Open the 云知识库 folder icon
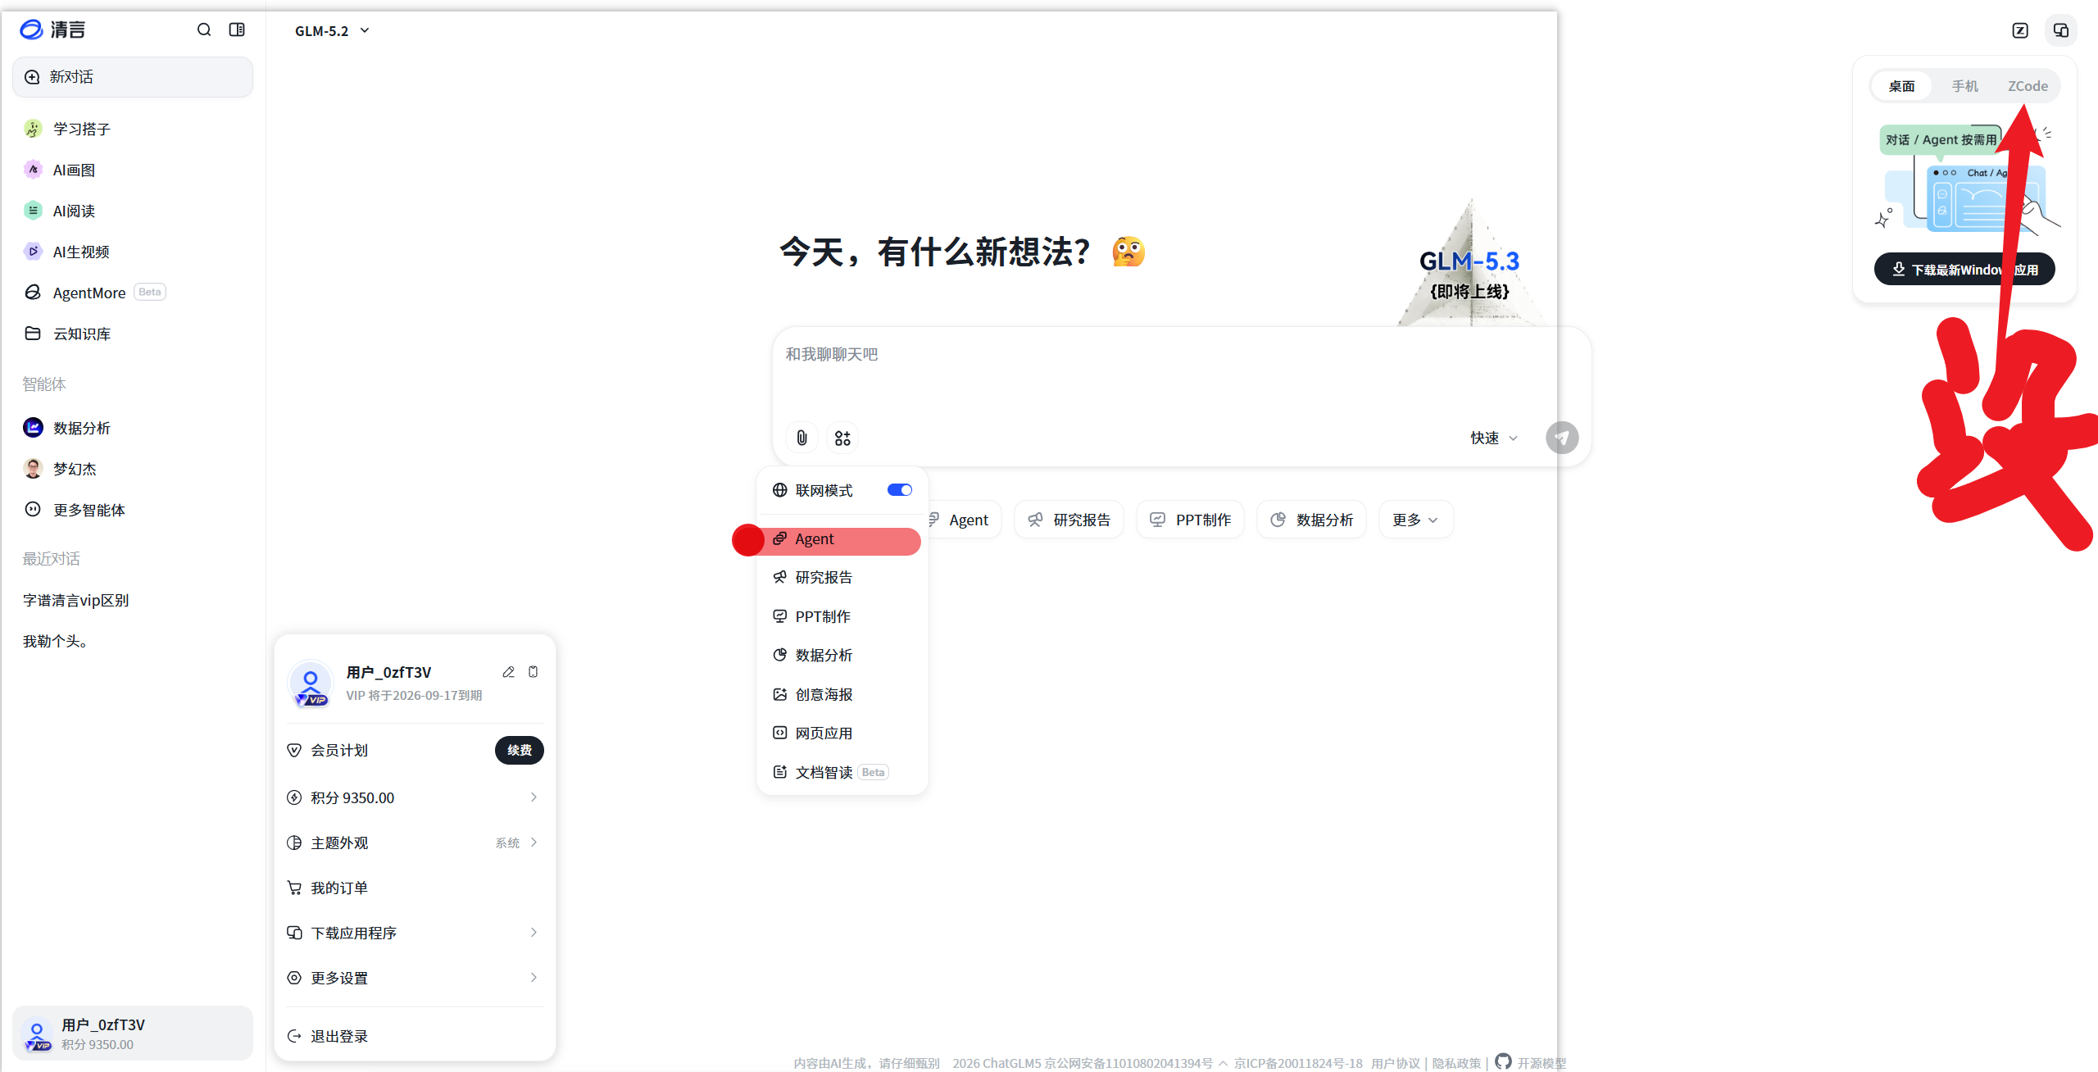 pyautogui.click(x=33, y=334)
